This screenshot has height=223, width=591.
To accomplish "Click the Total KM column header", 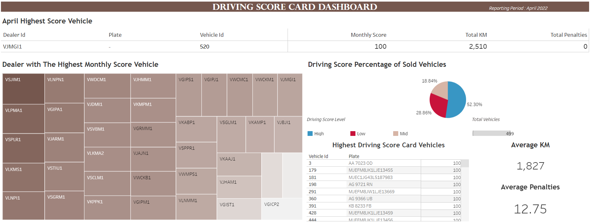I will coord(476,35).
